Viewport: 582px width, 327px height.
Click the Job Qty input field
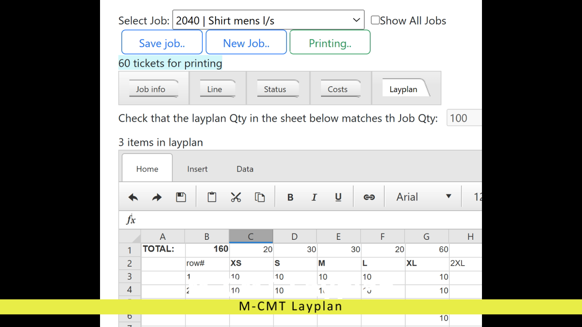click(x=464, y=118)
